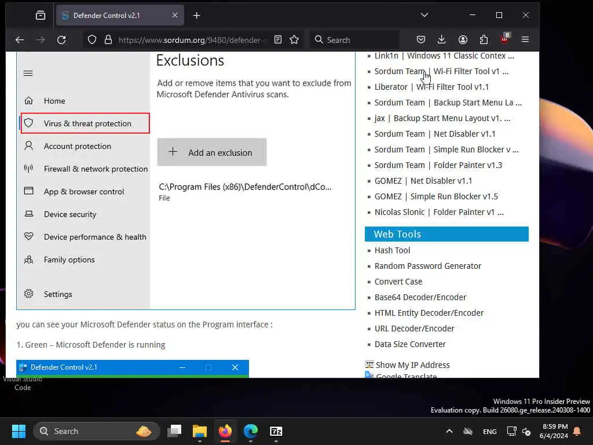The image size is (593, 445).
Task: Open the Pocket save icon
Action: (x=421, y=39)
